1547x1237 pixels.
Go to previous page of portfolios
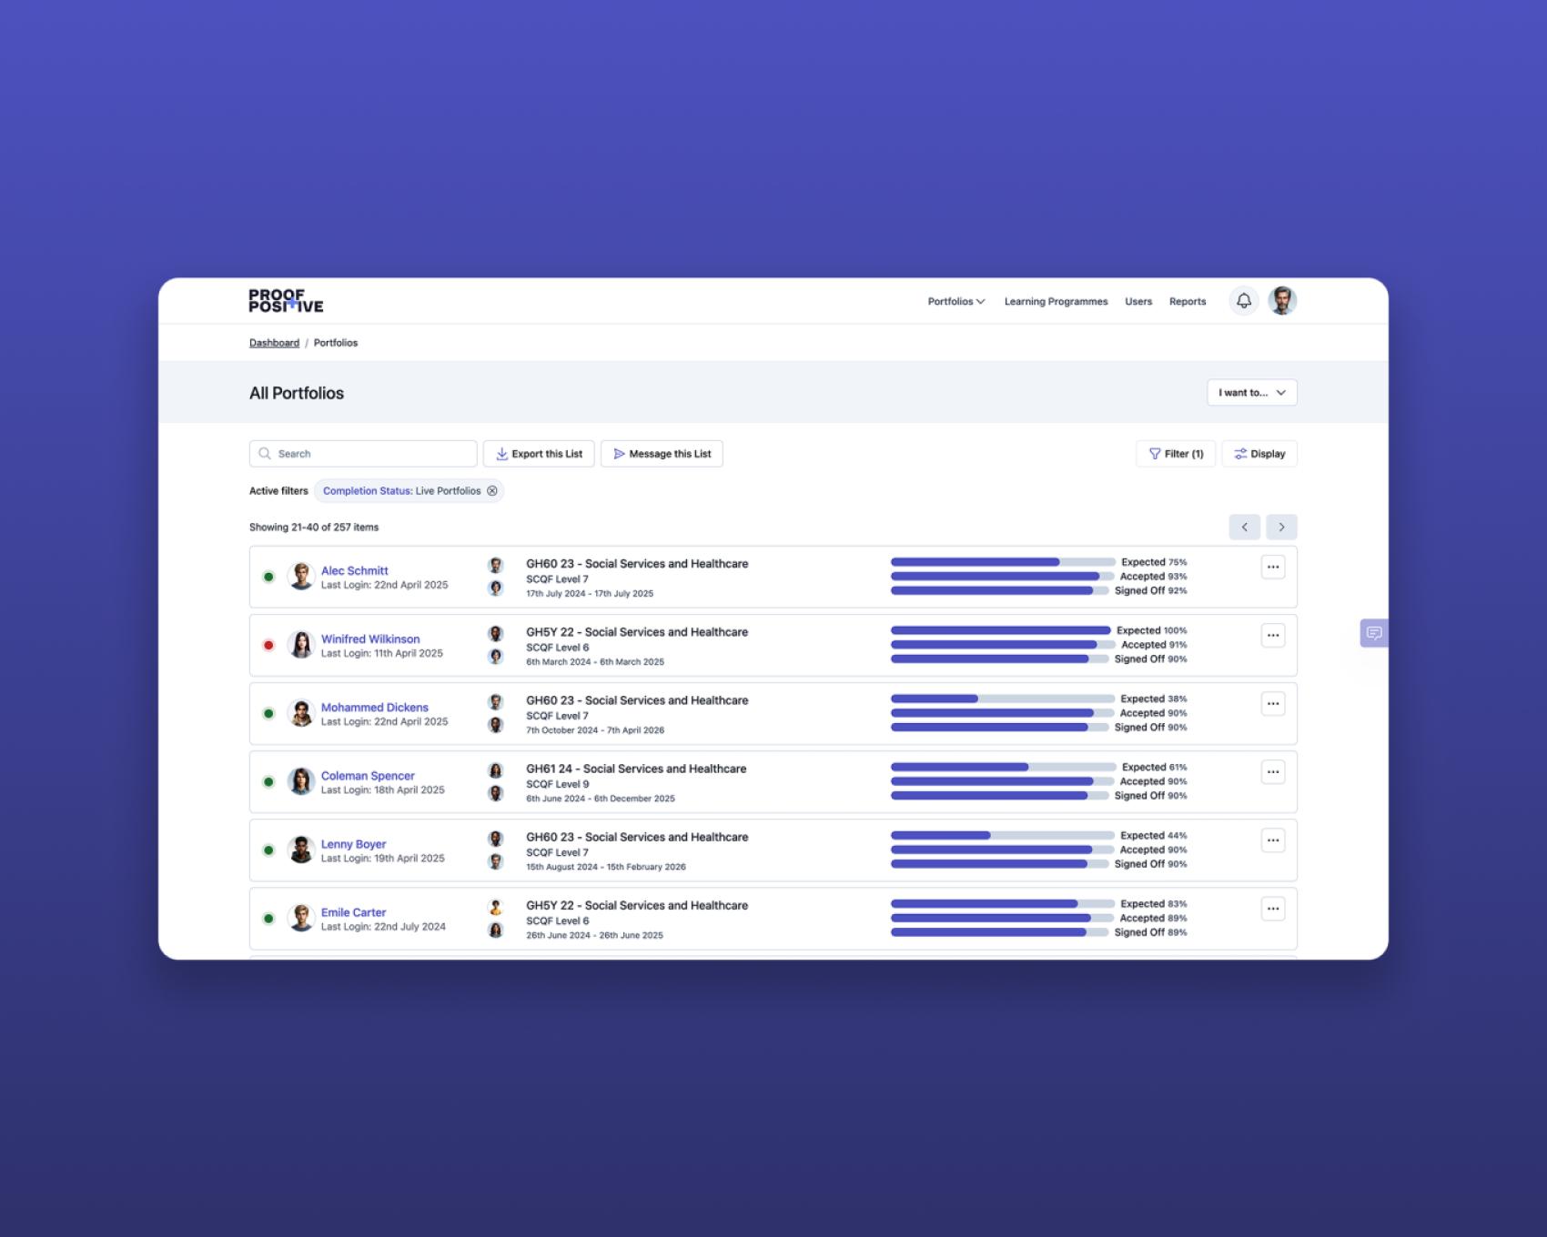tap(1244, 528)
